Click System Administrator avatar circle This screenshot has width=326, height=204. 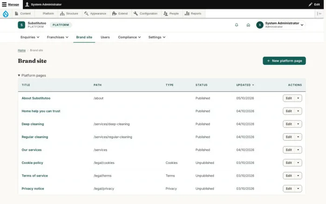click(260, 25)
